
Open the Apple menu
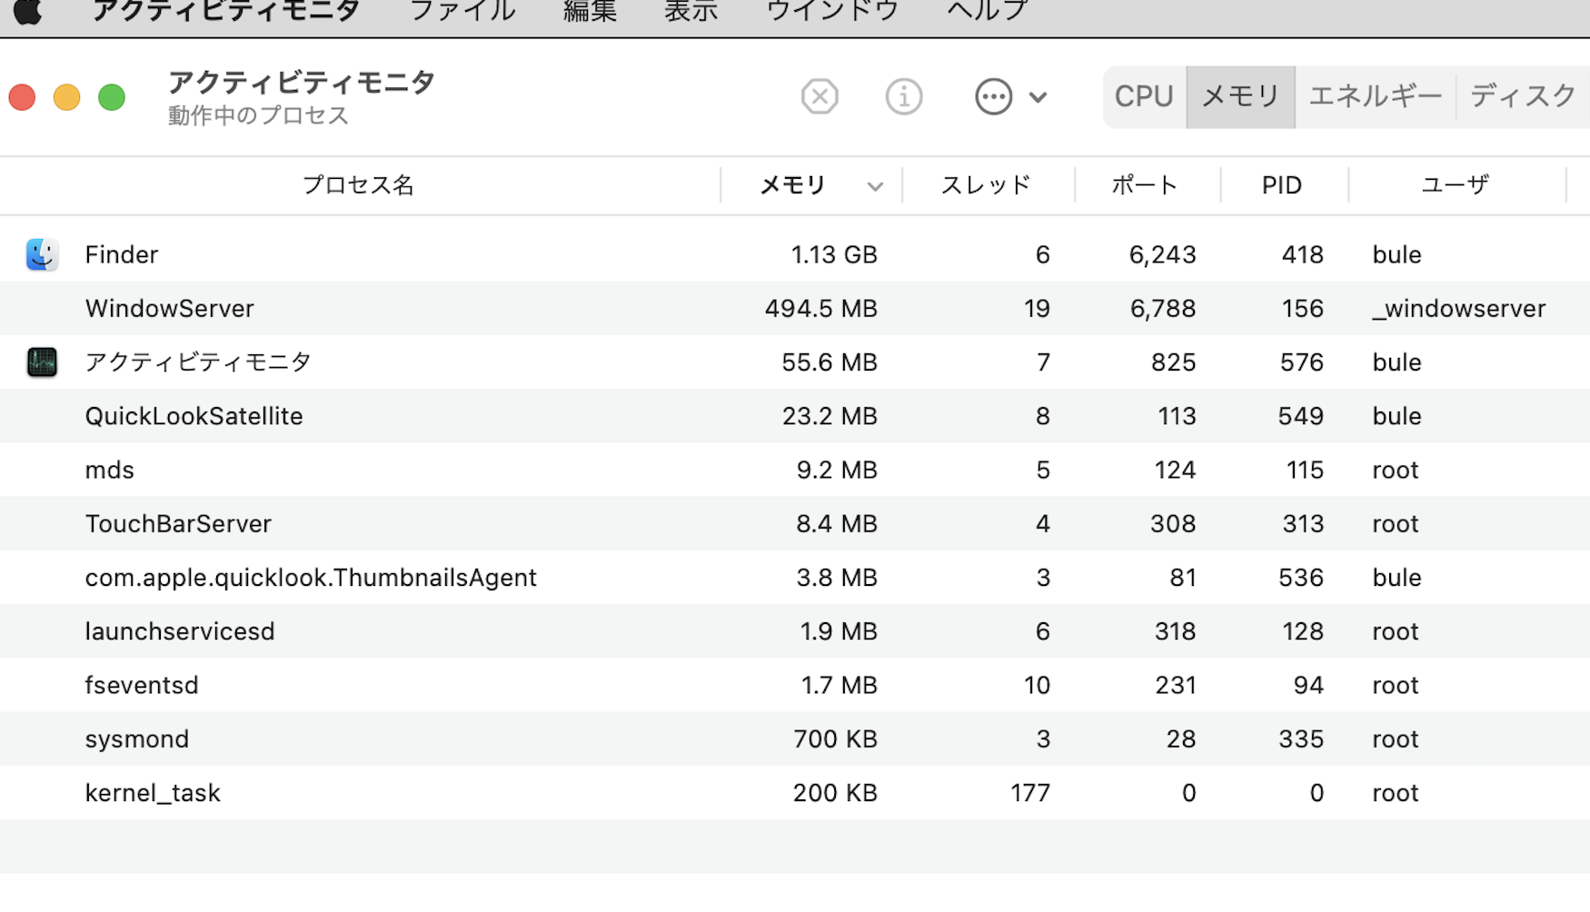point(27,12)
